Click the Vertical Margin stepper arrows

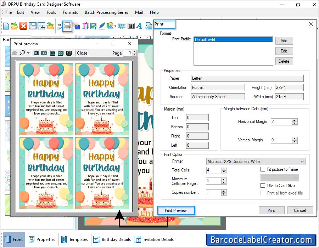pos(295,140)
